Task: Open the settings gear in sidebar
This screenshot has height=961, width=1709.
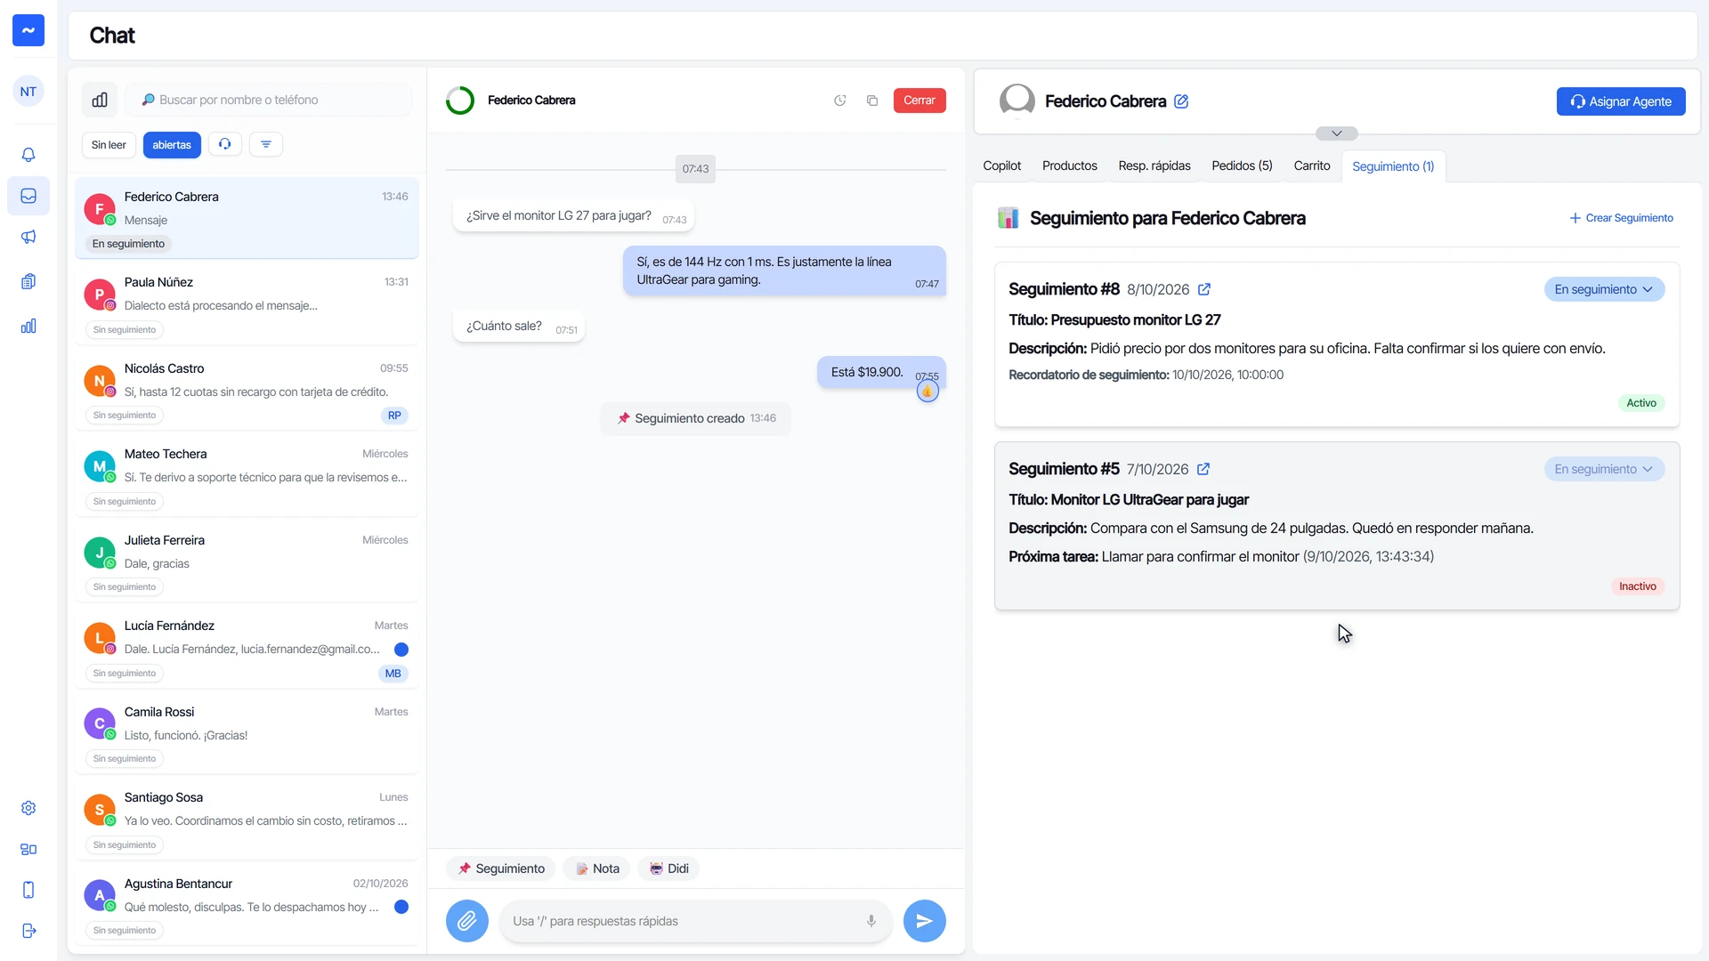Action: pos(28,808)
